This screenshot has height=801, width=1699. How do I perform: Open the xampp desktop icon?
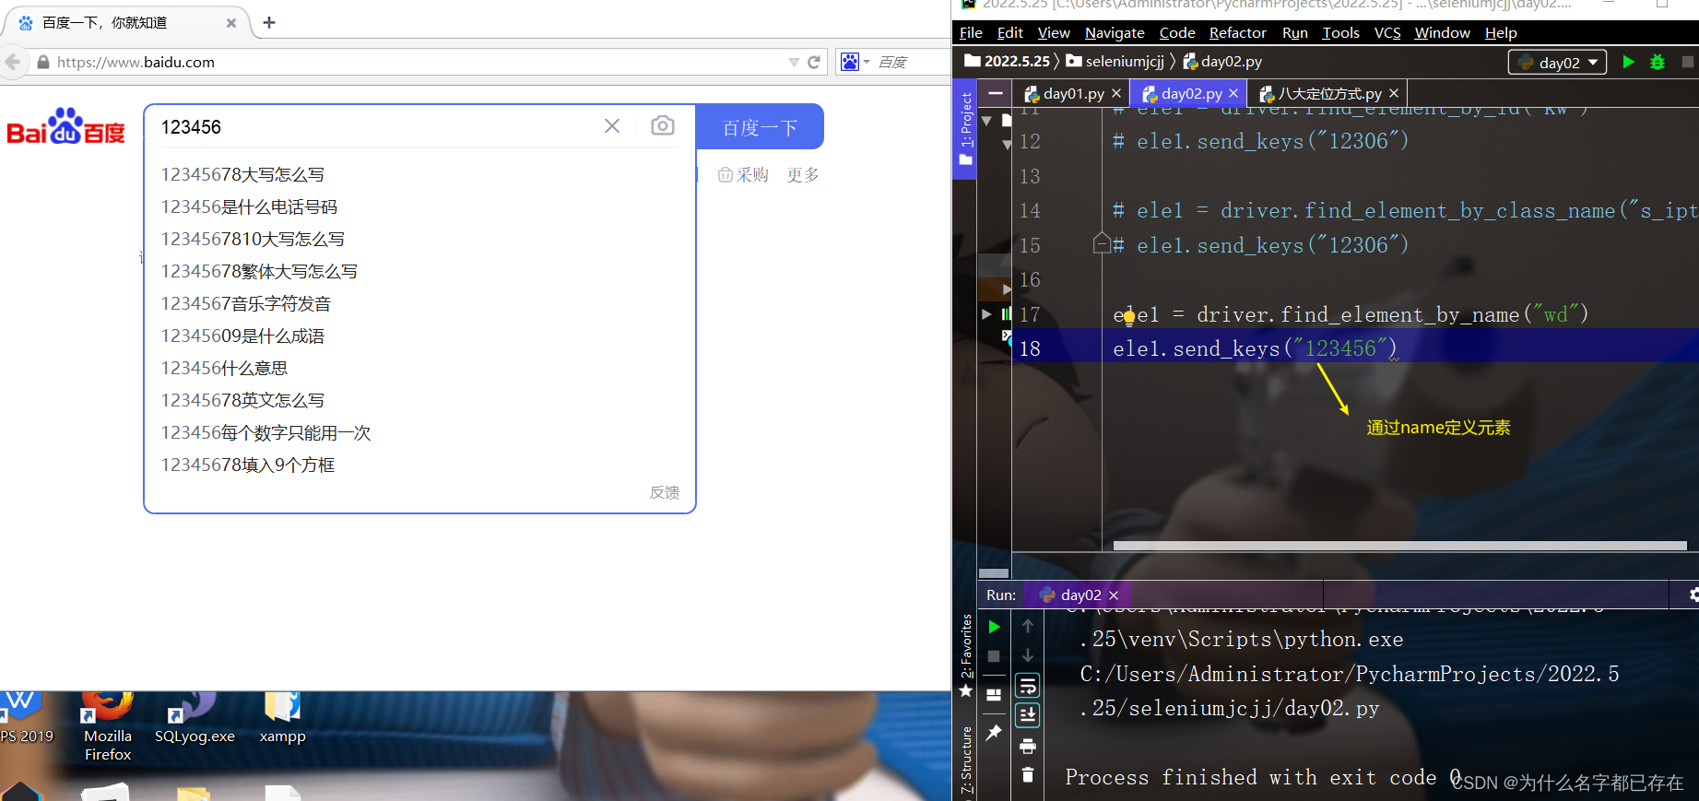[282, 719]
